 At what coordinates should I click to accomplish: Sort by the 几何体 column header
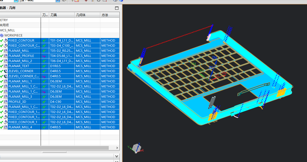click(87, 15)
